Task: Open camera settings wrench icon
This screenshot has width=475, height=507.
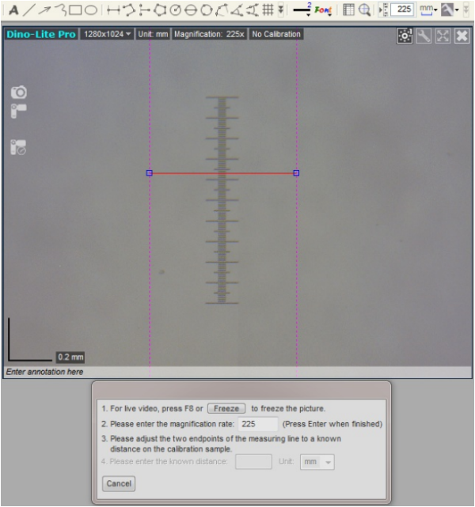Action: (x=424, y=36)
